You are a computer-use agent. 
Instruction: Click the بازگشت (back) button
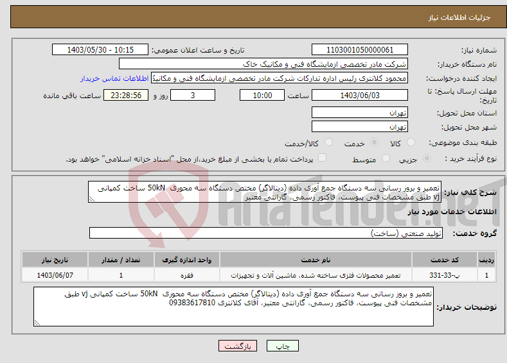pos(238,346)
